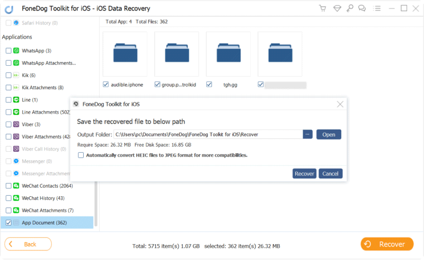The width and height of the screenshot is (424, 260).
Task: Uncheck the blurred folder's checkbox
Action: (261, 84)
